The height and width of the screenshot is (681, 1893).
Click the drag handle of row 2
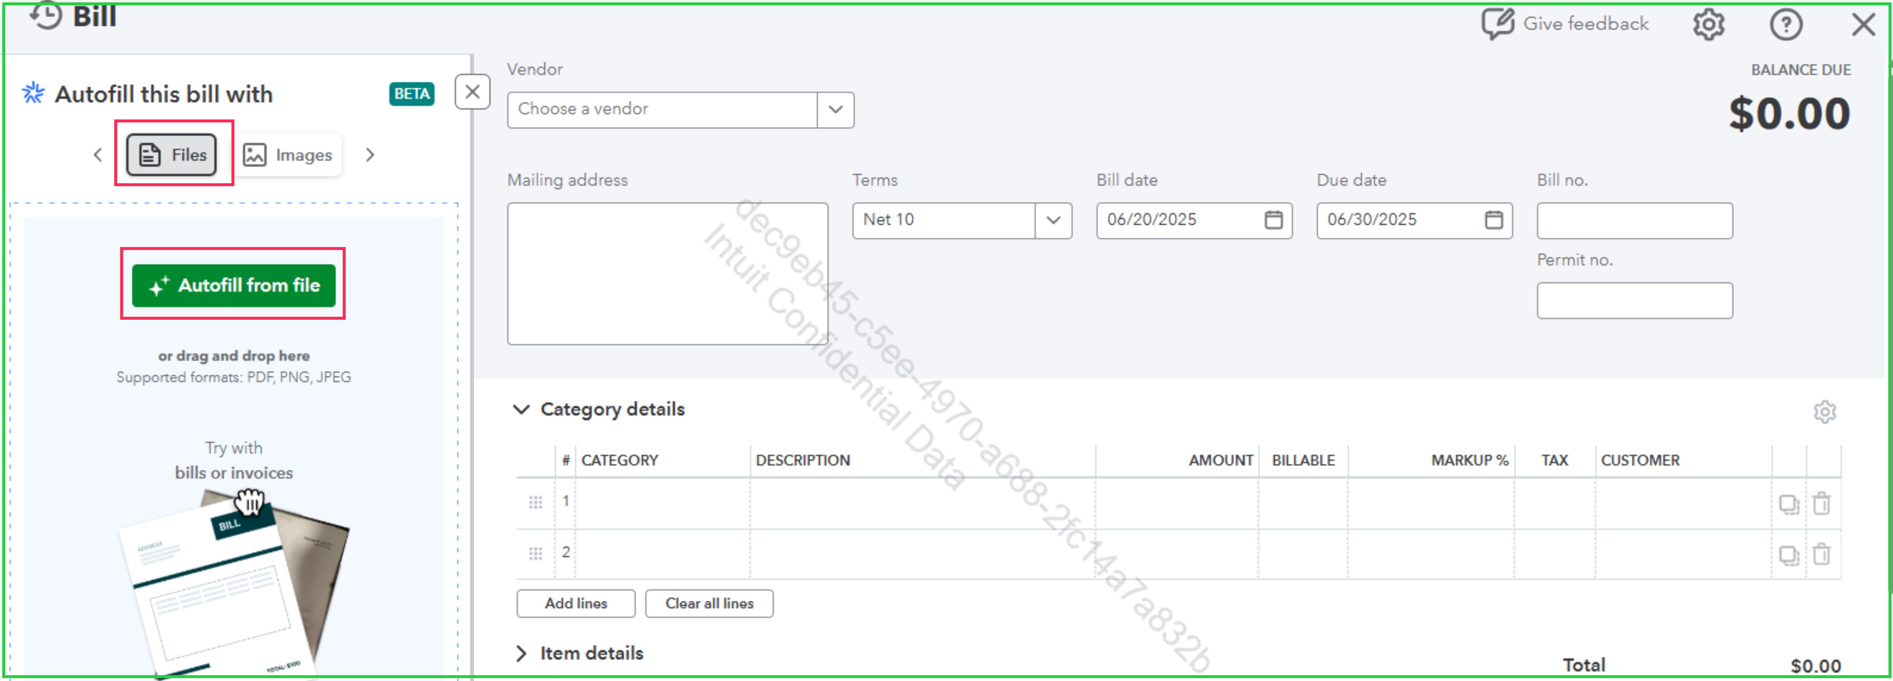point(535,554)
